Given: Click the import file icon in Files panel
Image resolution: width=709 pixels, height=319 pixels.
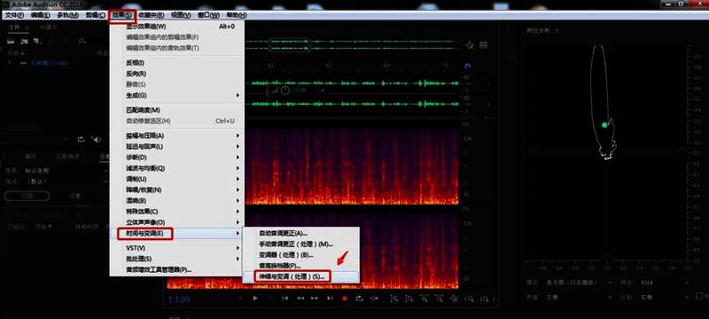Looking at the screenshot, I should [24, 41].
